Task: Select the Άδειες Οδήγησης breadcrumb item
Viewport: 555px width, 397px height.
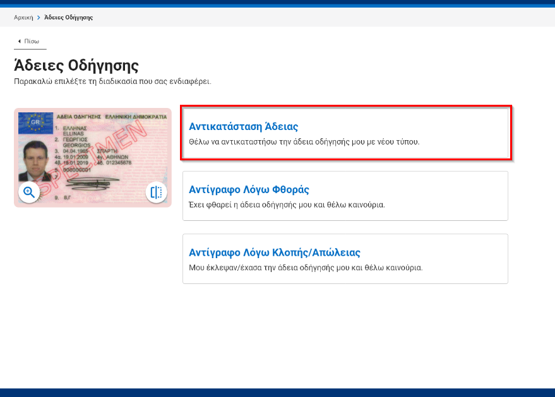Action: click(67, 17)
